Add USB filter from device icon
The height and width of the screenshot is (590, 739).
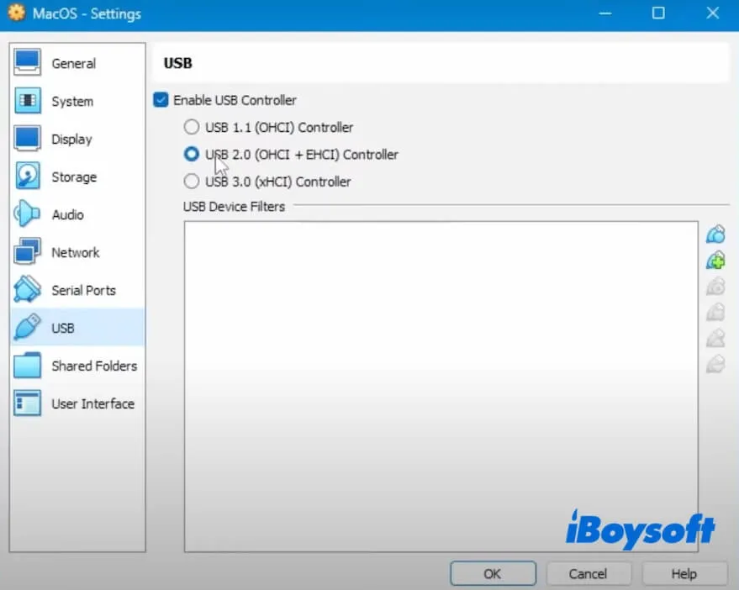pyautogui.click(x=715, y=261)
